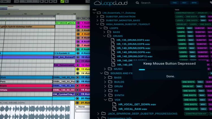212x119 pixels.
Task: Select the HR_140_DRUMLOOP6.wav file name
Action: (x=134, y=48)
